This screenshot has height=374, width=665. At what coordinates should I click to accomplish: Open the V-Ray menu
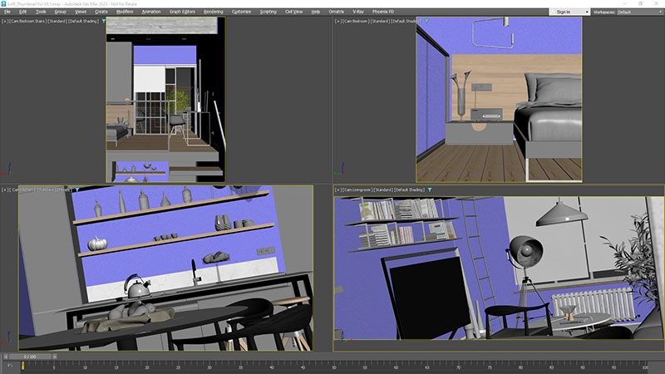click(358, 12)
